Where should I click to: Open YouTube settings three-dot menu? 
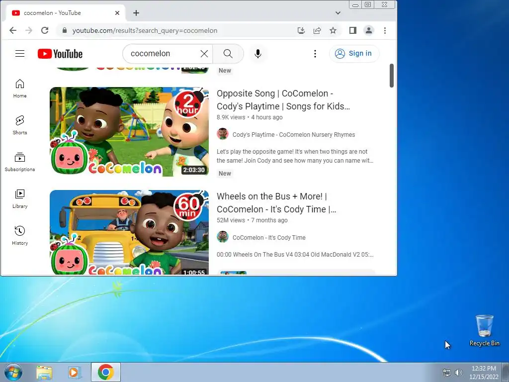pyautogui.click(x=315, y=54)
